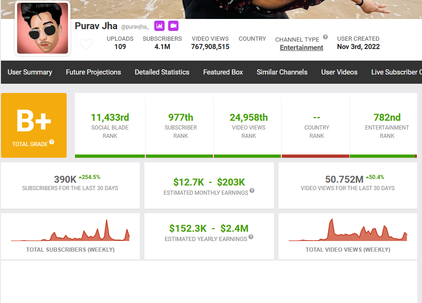Click the Purav Jha channel name
Viewport: 422px width, 303px height.
pos(96,26)
